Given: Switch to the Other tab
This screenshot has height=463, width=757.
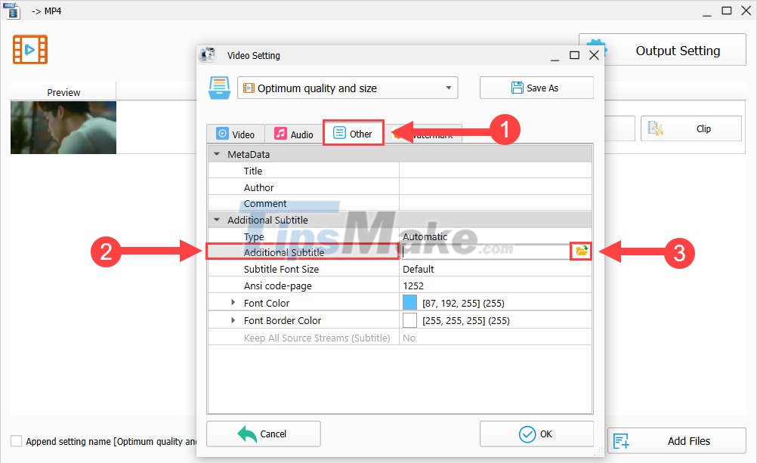Looking at the screenshot, I should (x=353, y=132).
